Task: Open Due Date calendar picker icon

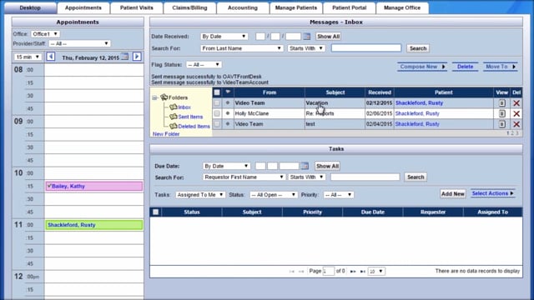Action: pos(305,166)
